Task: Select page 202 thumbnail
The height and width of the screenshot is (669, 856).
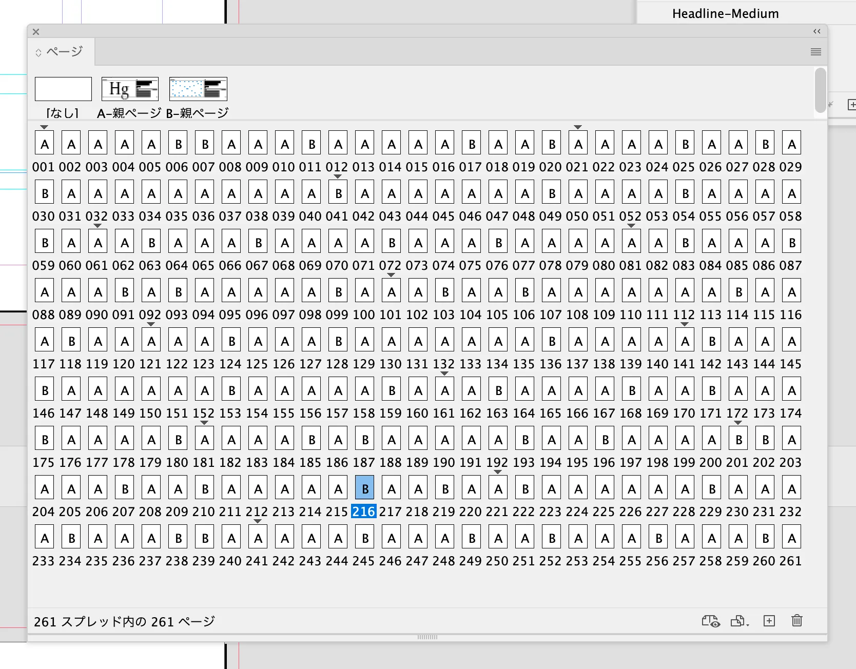Action: pyautogui.click(x=765, y=438)
